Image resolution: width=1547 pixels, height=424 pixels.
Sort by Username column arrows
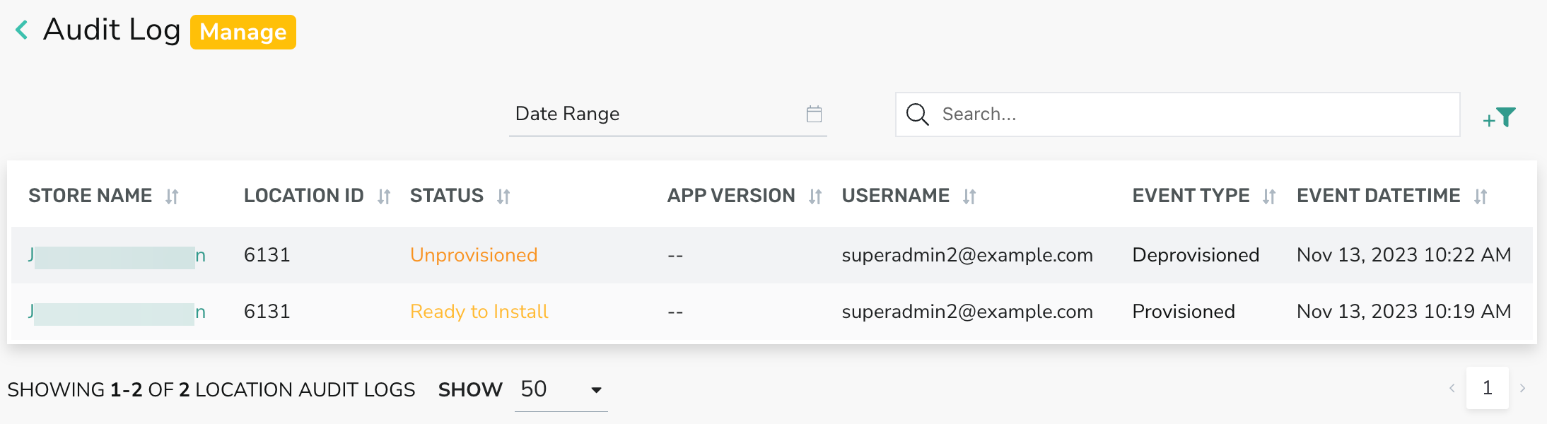click(x=969, y=196)
